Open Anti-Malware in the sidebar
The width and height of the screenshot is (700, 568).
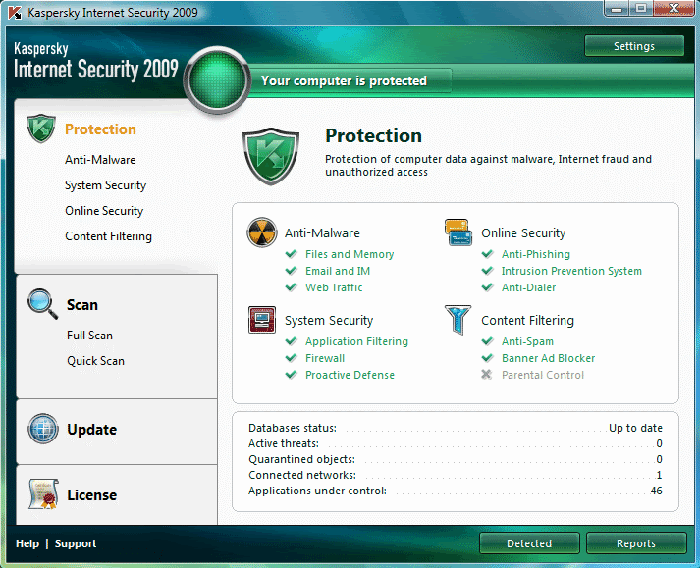(x=100, y=160)
